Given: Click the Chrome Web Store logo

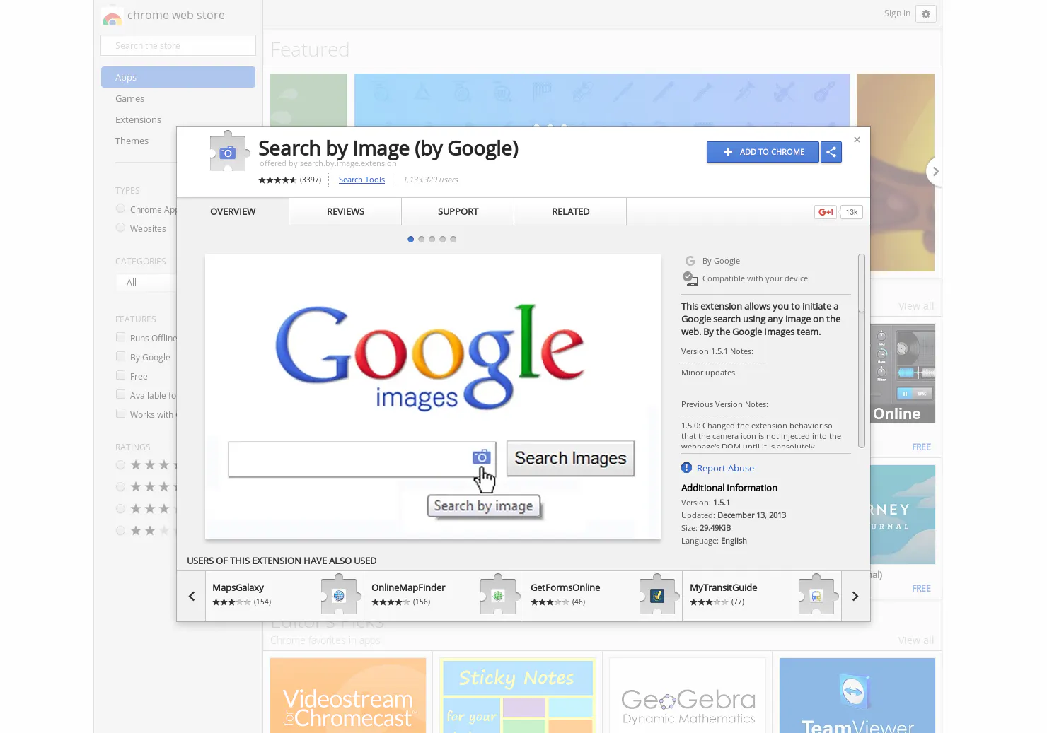Looking at the screenshot, I should [112, 16].
